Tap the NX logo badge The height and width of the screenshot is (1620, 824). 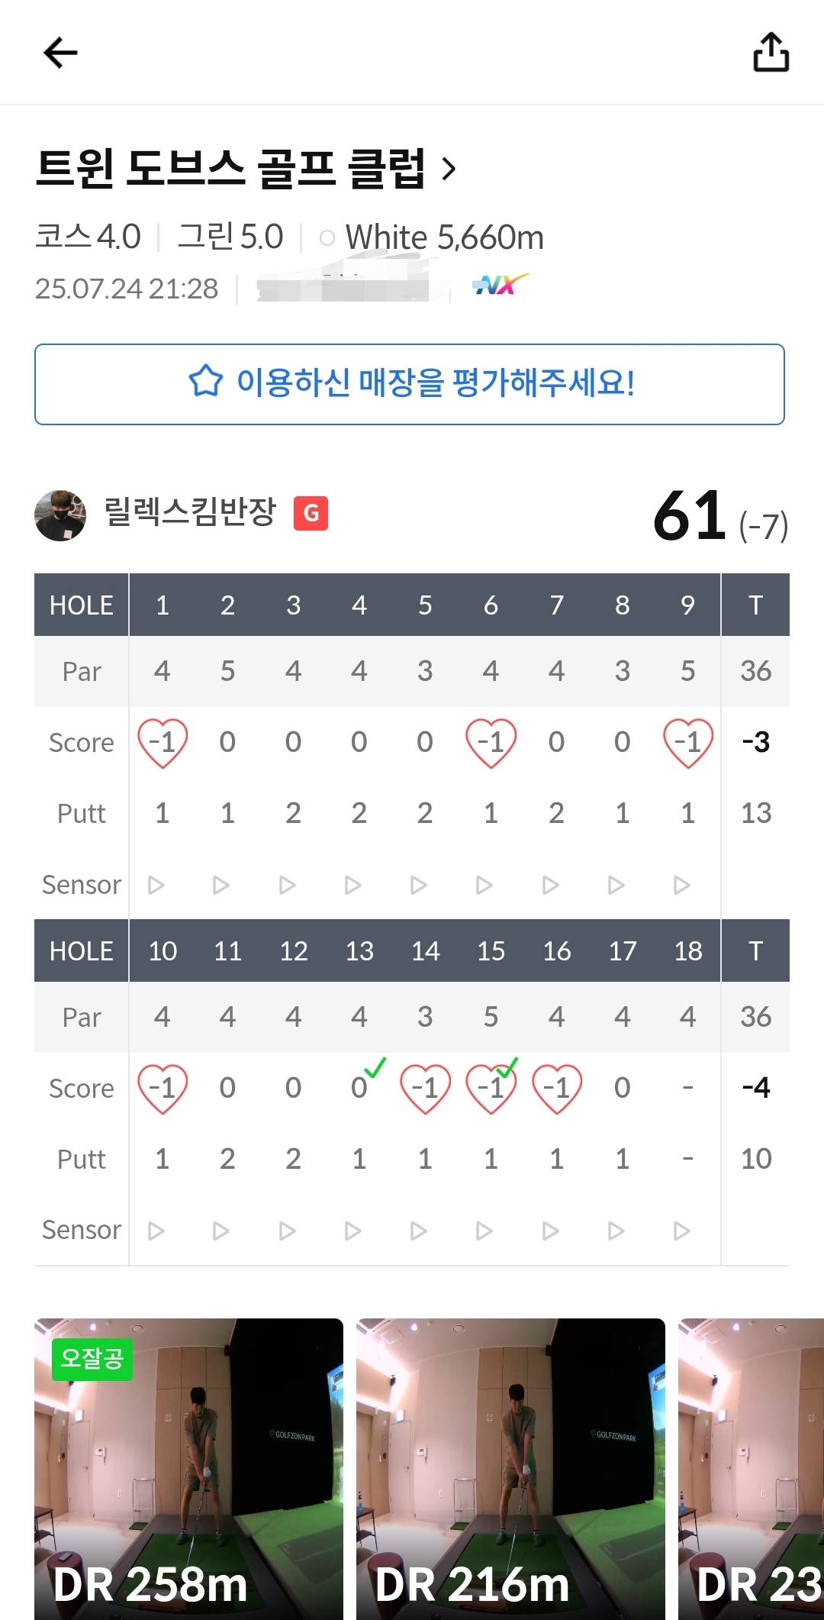pyautogui.click(x=500, y=286)
